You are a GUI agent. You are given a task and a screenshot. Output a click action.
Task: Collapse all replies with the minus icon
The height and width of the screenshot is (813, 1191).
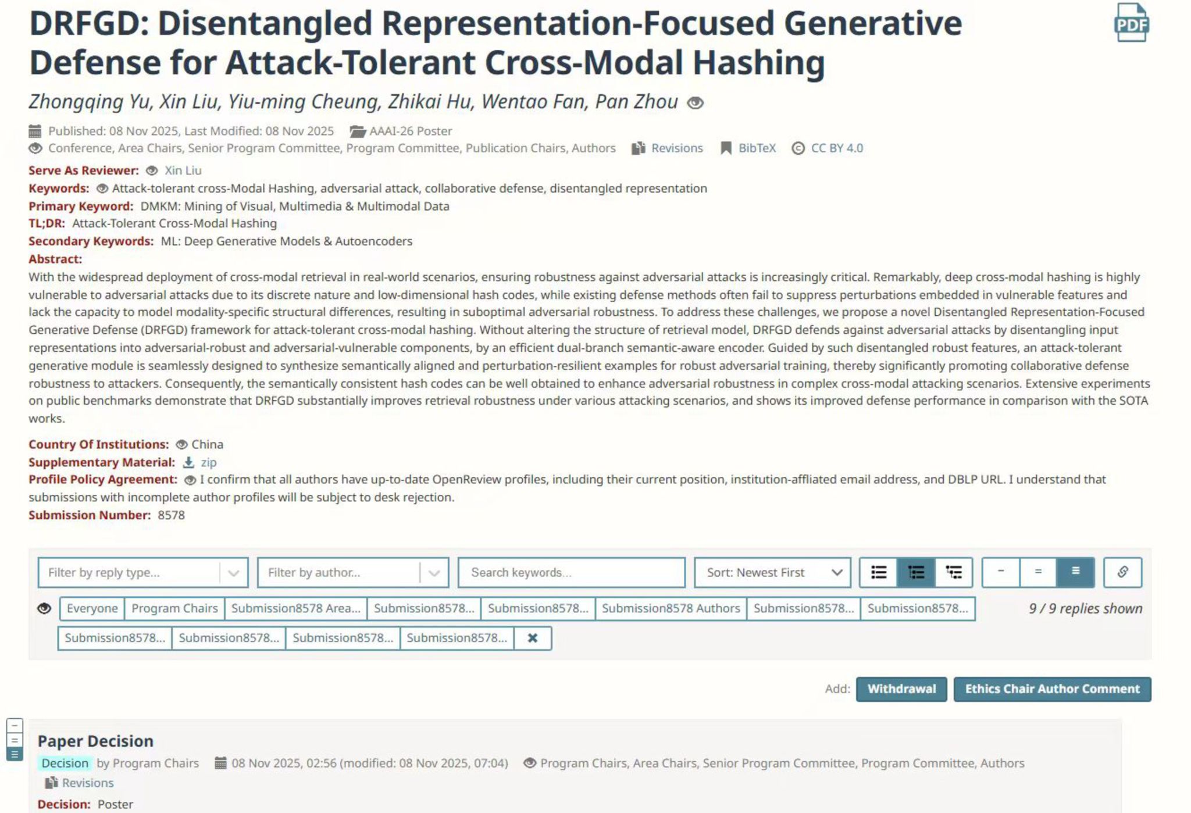1001,572
